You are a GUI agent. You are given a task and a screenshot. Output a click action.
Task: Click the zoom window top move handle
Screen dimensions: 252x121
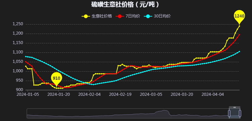[235, 107]
